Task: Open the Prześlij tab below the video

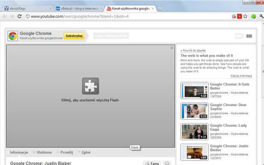Action: [66, 153]
